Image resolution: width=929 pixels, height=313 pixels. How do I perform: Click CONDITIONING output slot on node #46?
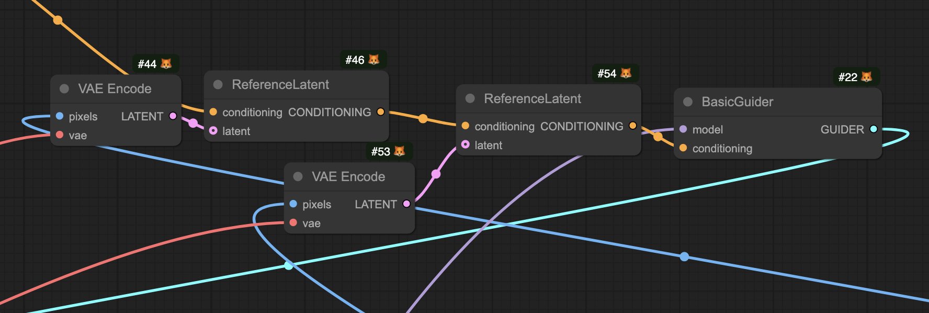[x=380, y=112]
